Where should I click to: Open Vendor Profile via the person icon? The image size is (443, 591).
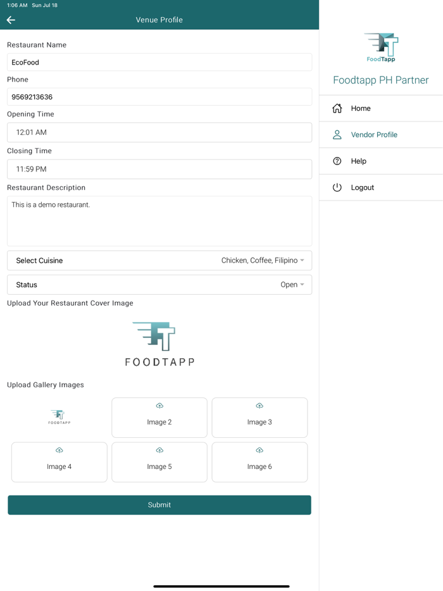337,134
